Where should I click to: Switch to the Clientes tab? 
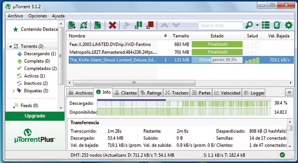(x=126, y=93)
